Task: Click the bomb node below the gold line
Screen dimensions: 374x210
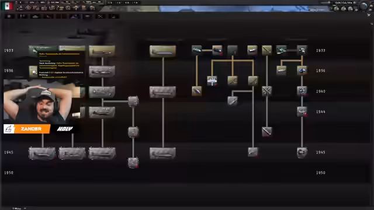Action: pyautogui.click(x=197, y=91)
